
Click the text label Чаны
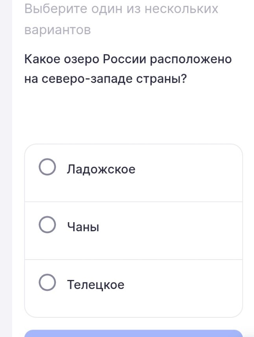[83, 226]
